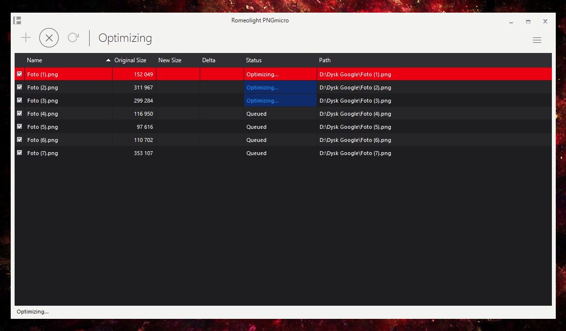The image size is (566, 331).
Task: Uncheck the Foto (1).png checkbox
Action: [x=19, y=74]
